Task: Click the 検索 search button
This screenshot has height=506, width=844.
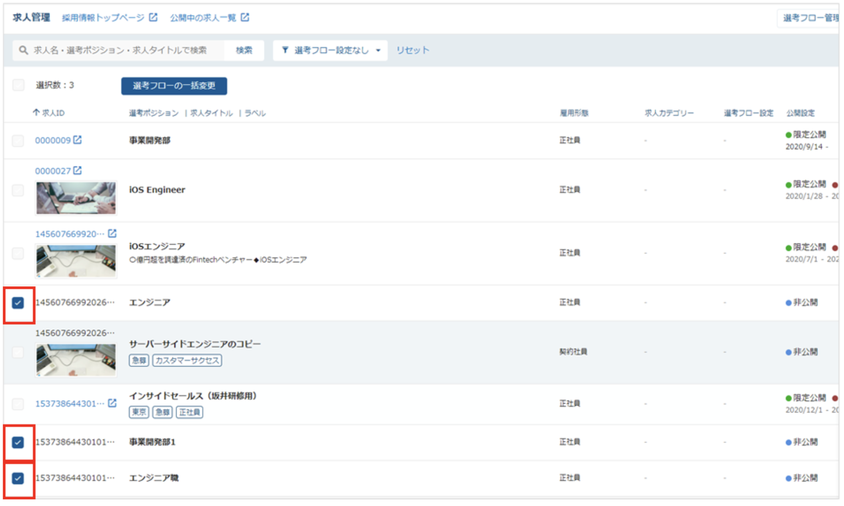Action: point(244,50)
